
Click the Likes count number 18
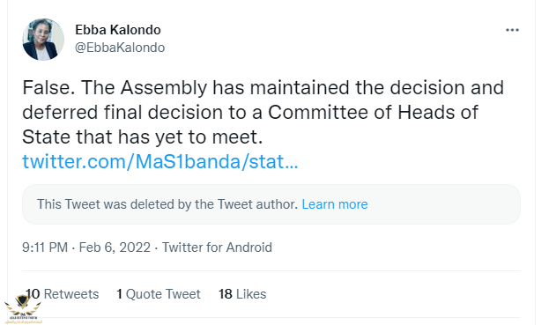pyautogui.click(x=225, y=294)
